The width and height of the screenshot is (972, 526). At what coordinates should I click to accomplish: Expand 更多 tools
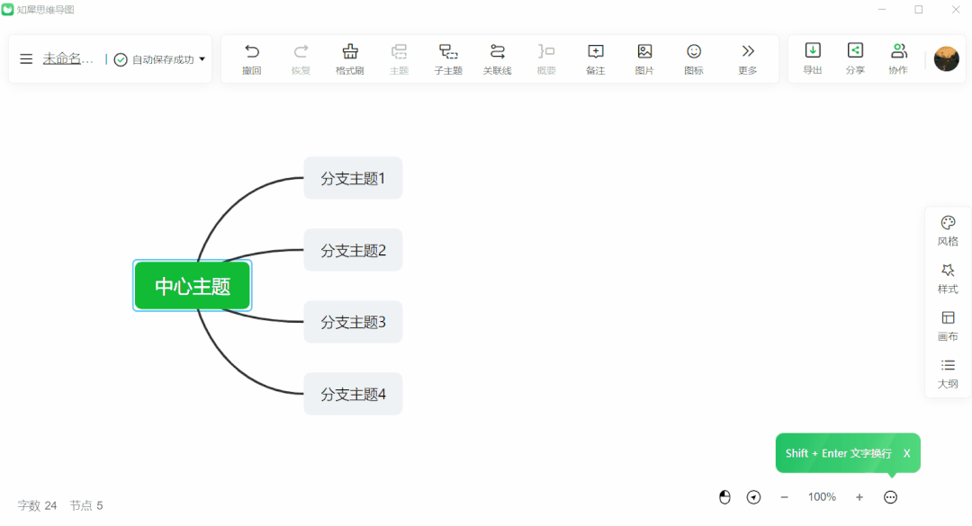tap(748, 58)
